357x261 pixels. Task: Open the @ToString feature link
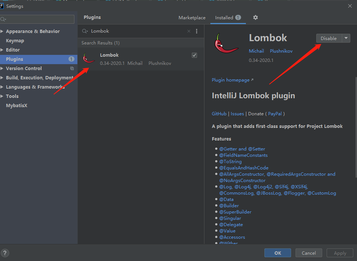click(x=230, y=162)
